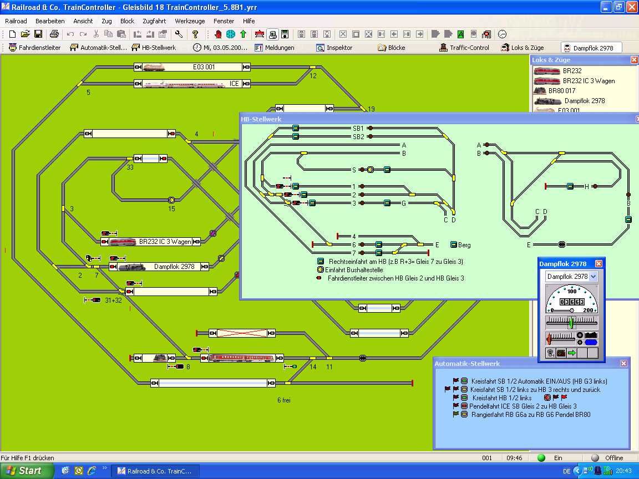Click the green up arrow toolbar icon
This screenshot has width=639, height=479.
243,34
